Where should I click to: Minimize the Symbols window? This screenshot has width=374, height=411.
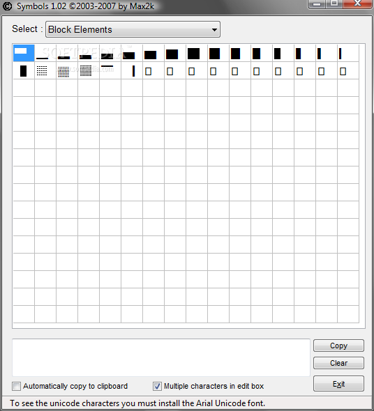(317, 3)
